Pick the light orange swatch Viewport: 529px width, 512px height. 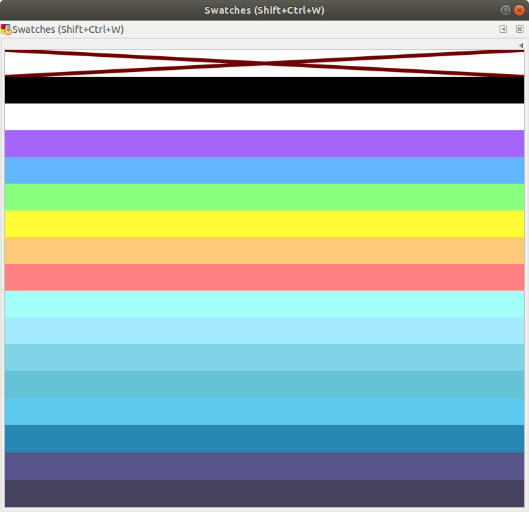click(x=264, y=250)
